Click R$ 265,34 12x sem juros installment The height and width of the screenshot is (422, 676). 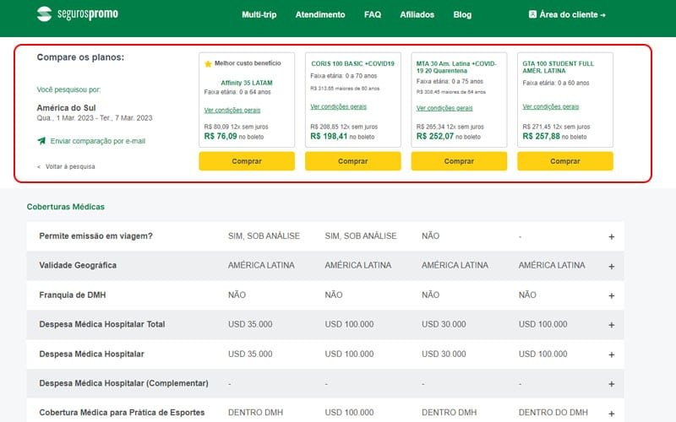click(x=450, y=127)
